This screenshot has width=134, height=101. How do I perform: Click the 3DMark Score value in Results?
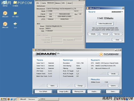point(106,82)
